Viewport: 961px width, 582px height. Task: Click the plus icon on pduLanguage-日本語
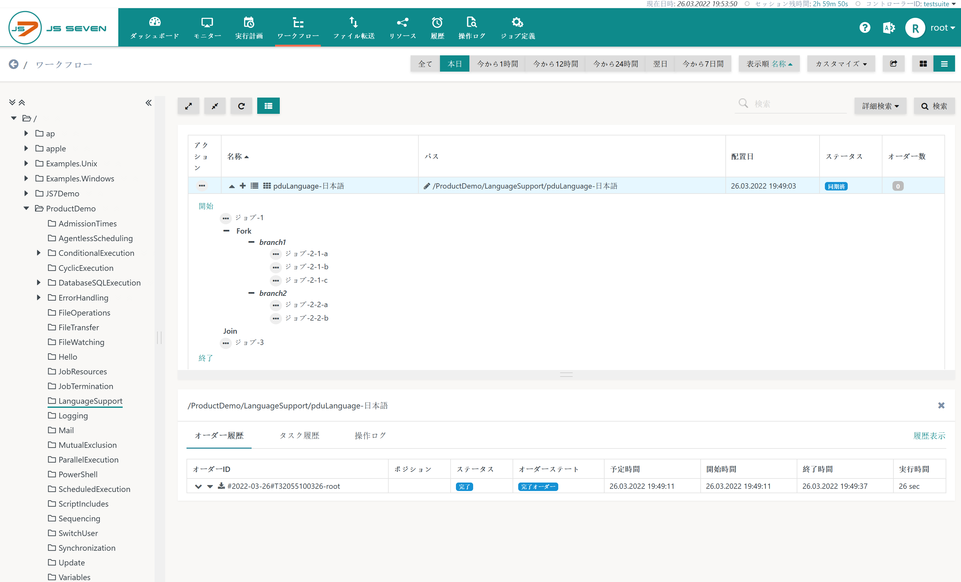coord(243,185)
